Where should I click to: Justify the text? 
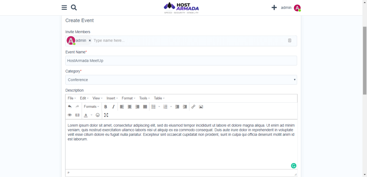(145, 107)
